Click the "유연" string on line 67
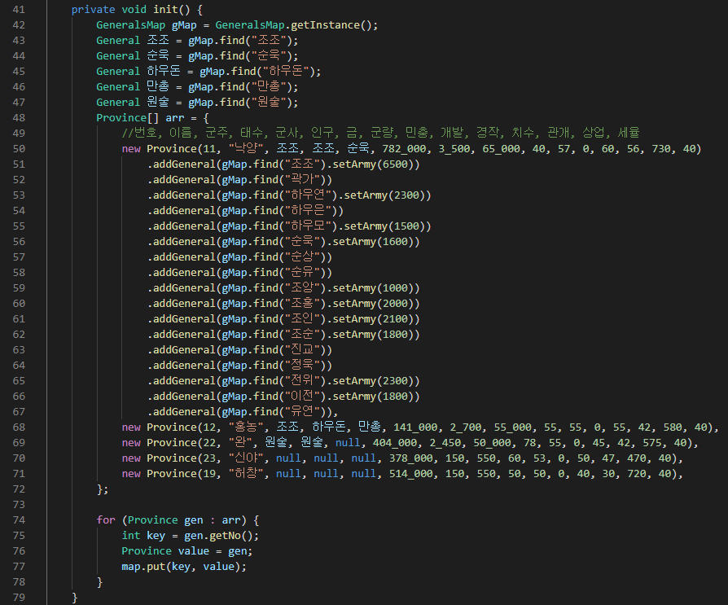 tap(302, 412)
